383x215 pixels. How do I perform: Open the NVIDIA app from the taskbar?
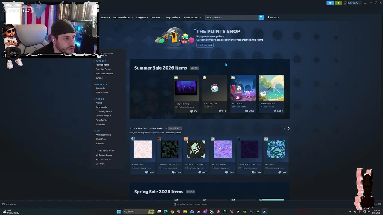coord(244,212)
